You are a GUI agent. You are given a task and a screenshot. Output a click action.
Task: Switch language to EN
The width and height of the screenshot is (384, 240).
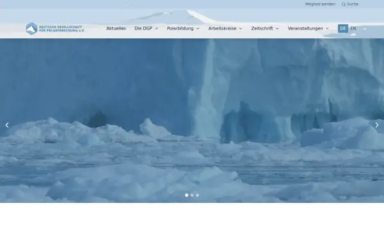click(x=353, y=28)
